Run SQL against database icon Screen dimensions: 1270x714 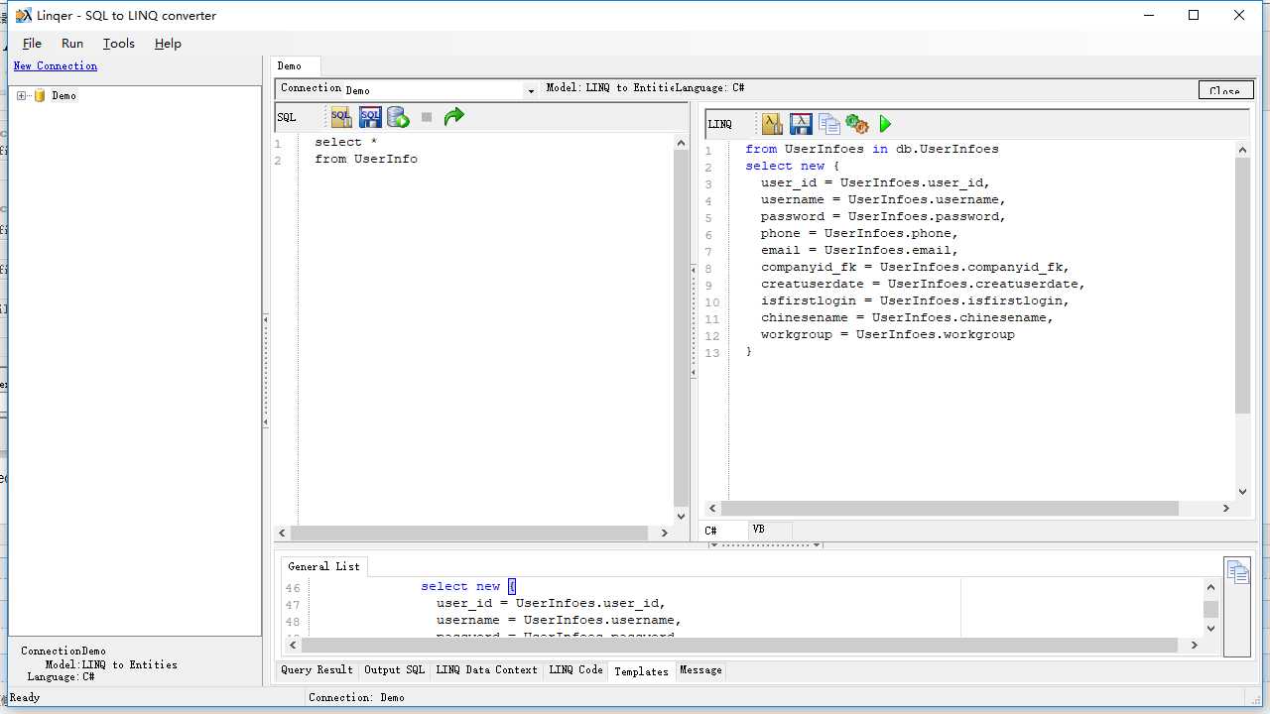click(x=398, y=117)
